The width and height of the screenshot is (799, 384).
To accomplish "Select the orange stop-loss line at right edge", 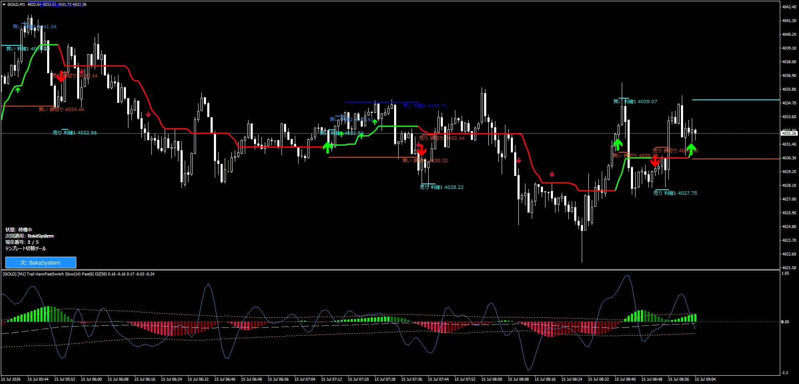I will point(736,159).
